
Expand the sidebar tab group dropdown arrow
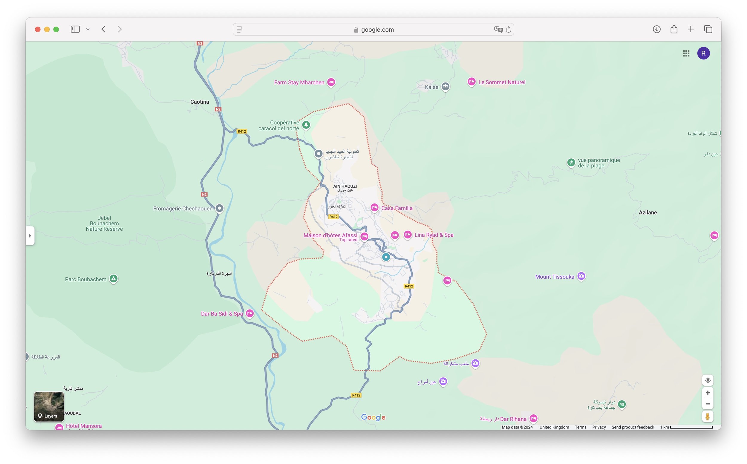click(88, 30)
